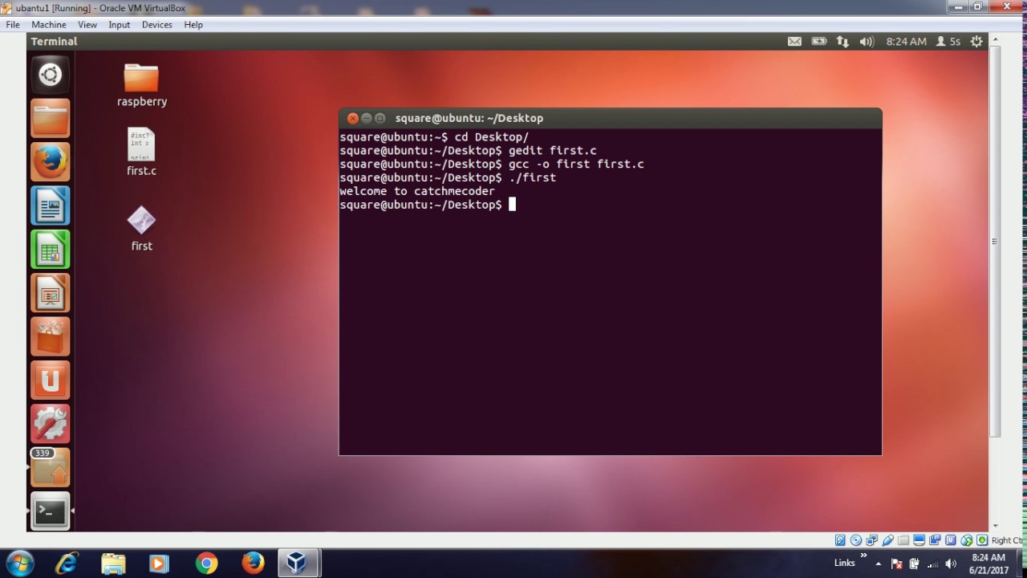
Task: Open the media player on the Windows taskbar
Action: click(159, 564)
